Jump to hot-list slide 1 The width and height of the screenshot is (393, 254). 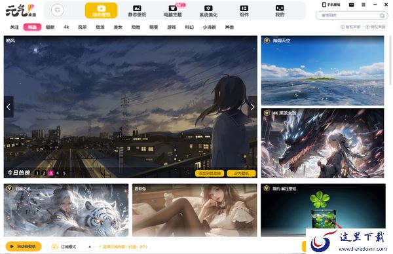pyautogui.click(x=37, y=173)
